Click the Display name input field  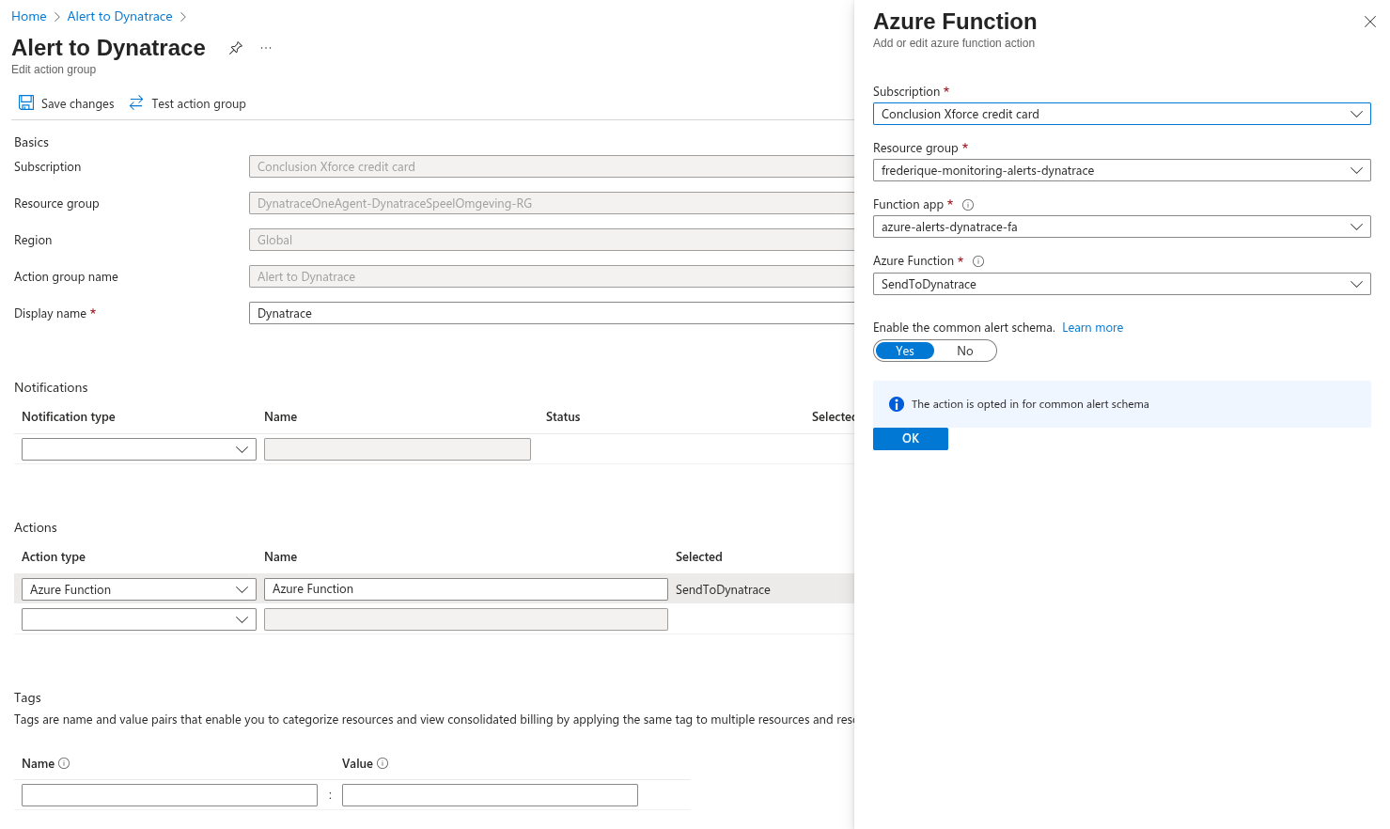tap(550, 313)
